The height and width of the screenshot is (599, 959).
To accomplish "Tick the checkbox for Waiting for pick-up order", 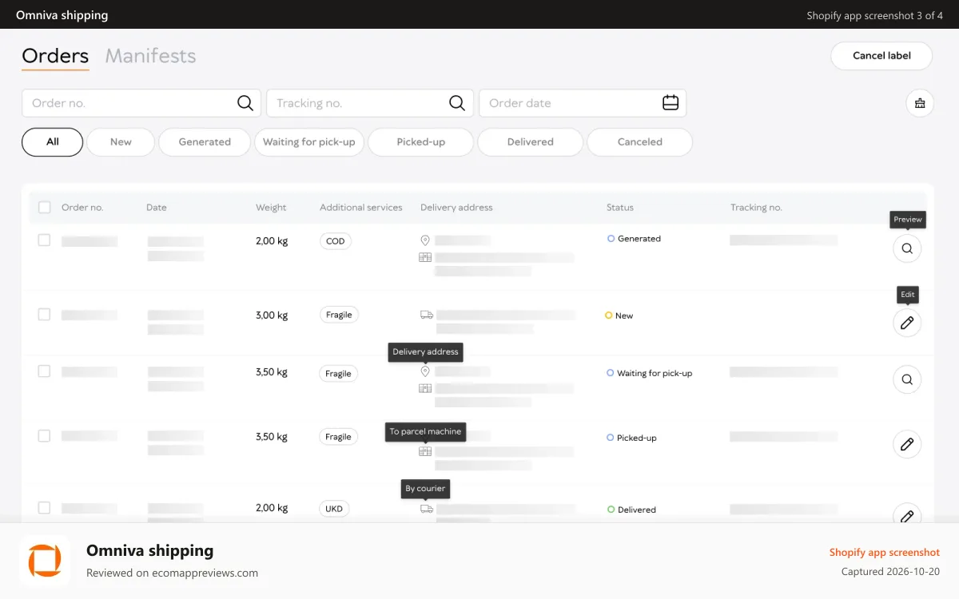I will [x=45, y=371].
